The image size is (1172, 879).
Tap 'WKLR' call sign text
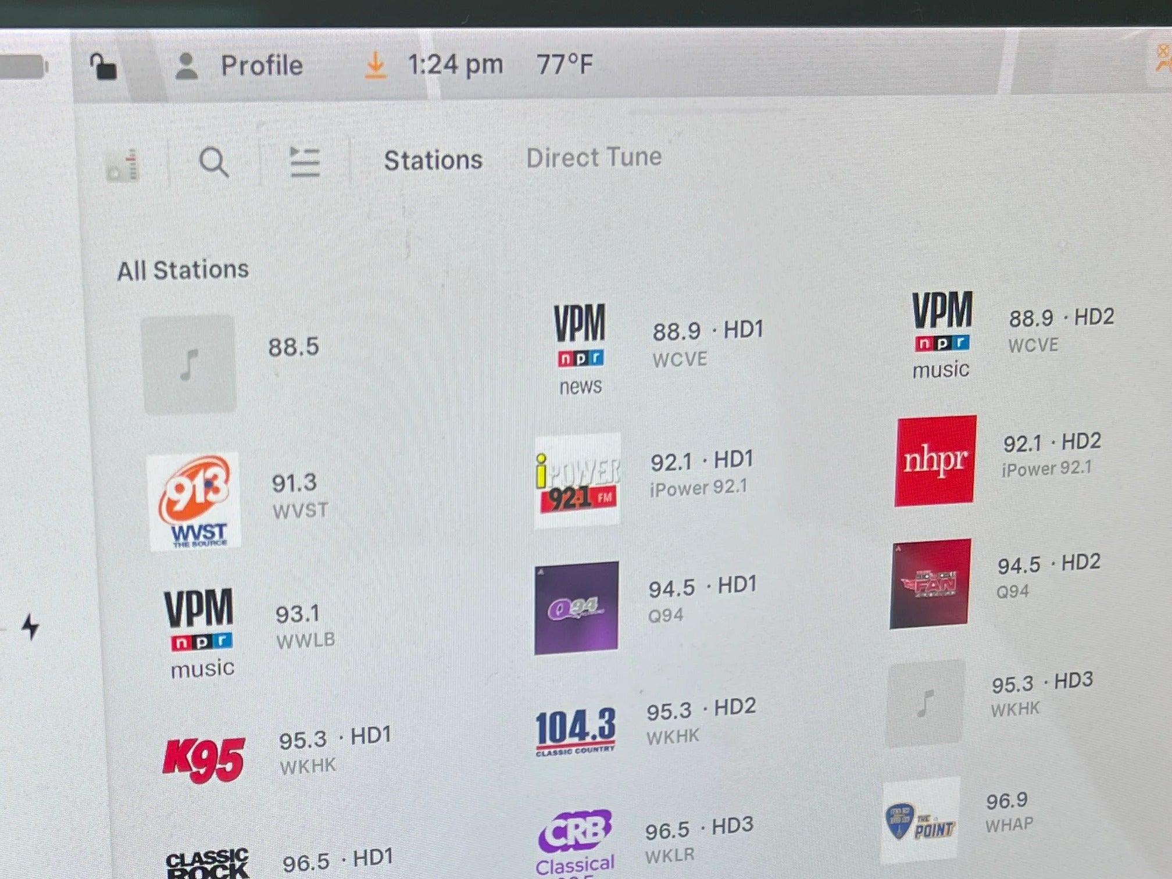pyautogui.click(x=670, y=855)
